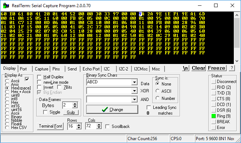Enable Leading Sync checkbox

149,107
